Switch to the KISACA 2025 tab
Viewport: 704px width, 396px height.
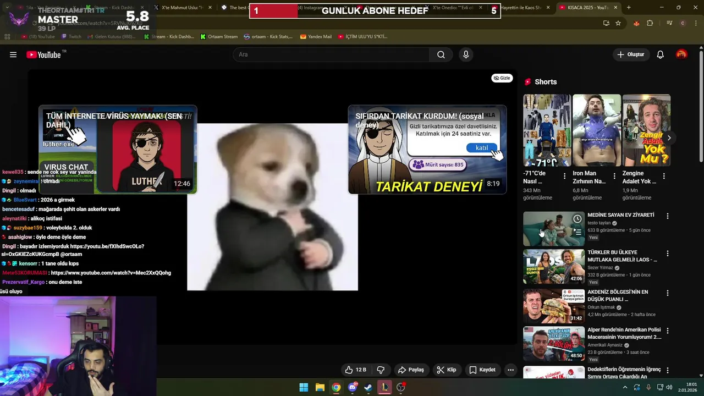coord(588,8)
